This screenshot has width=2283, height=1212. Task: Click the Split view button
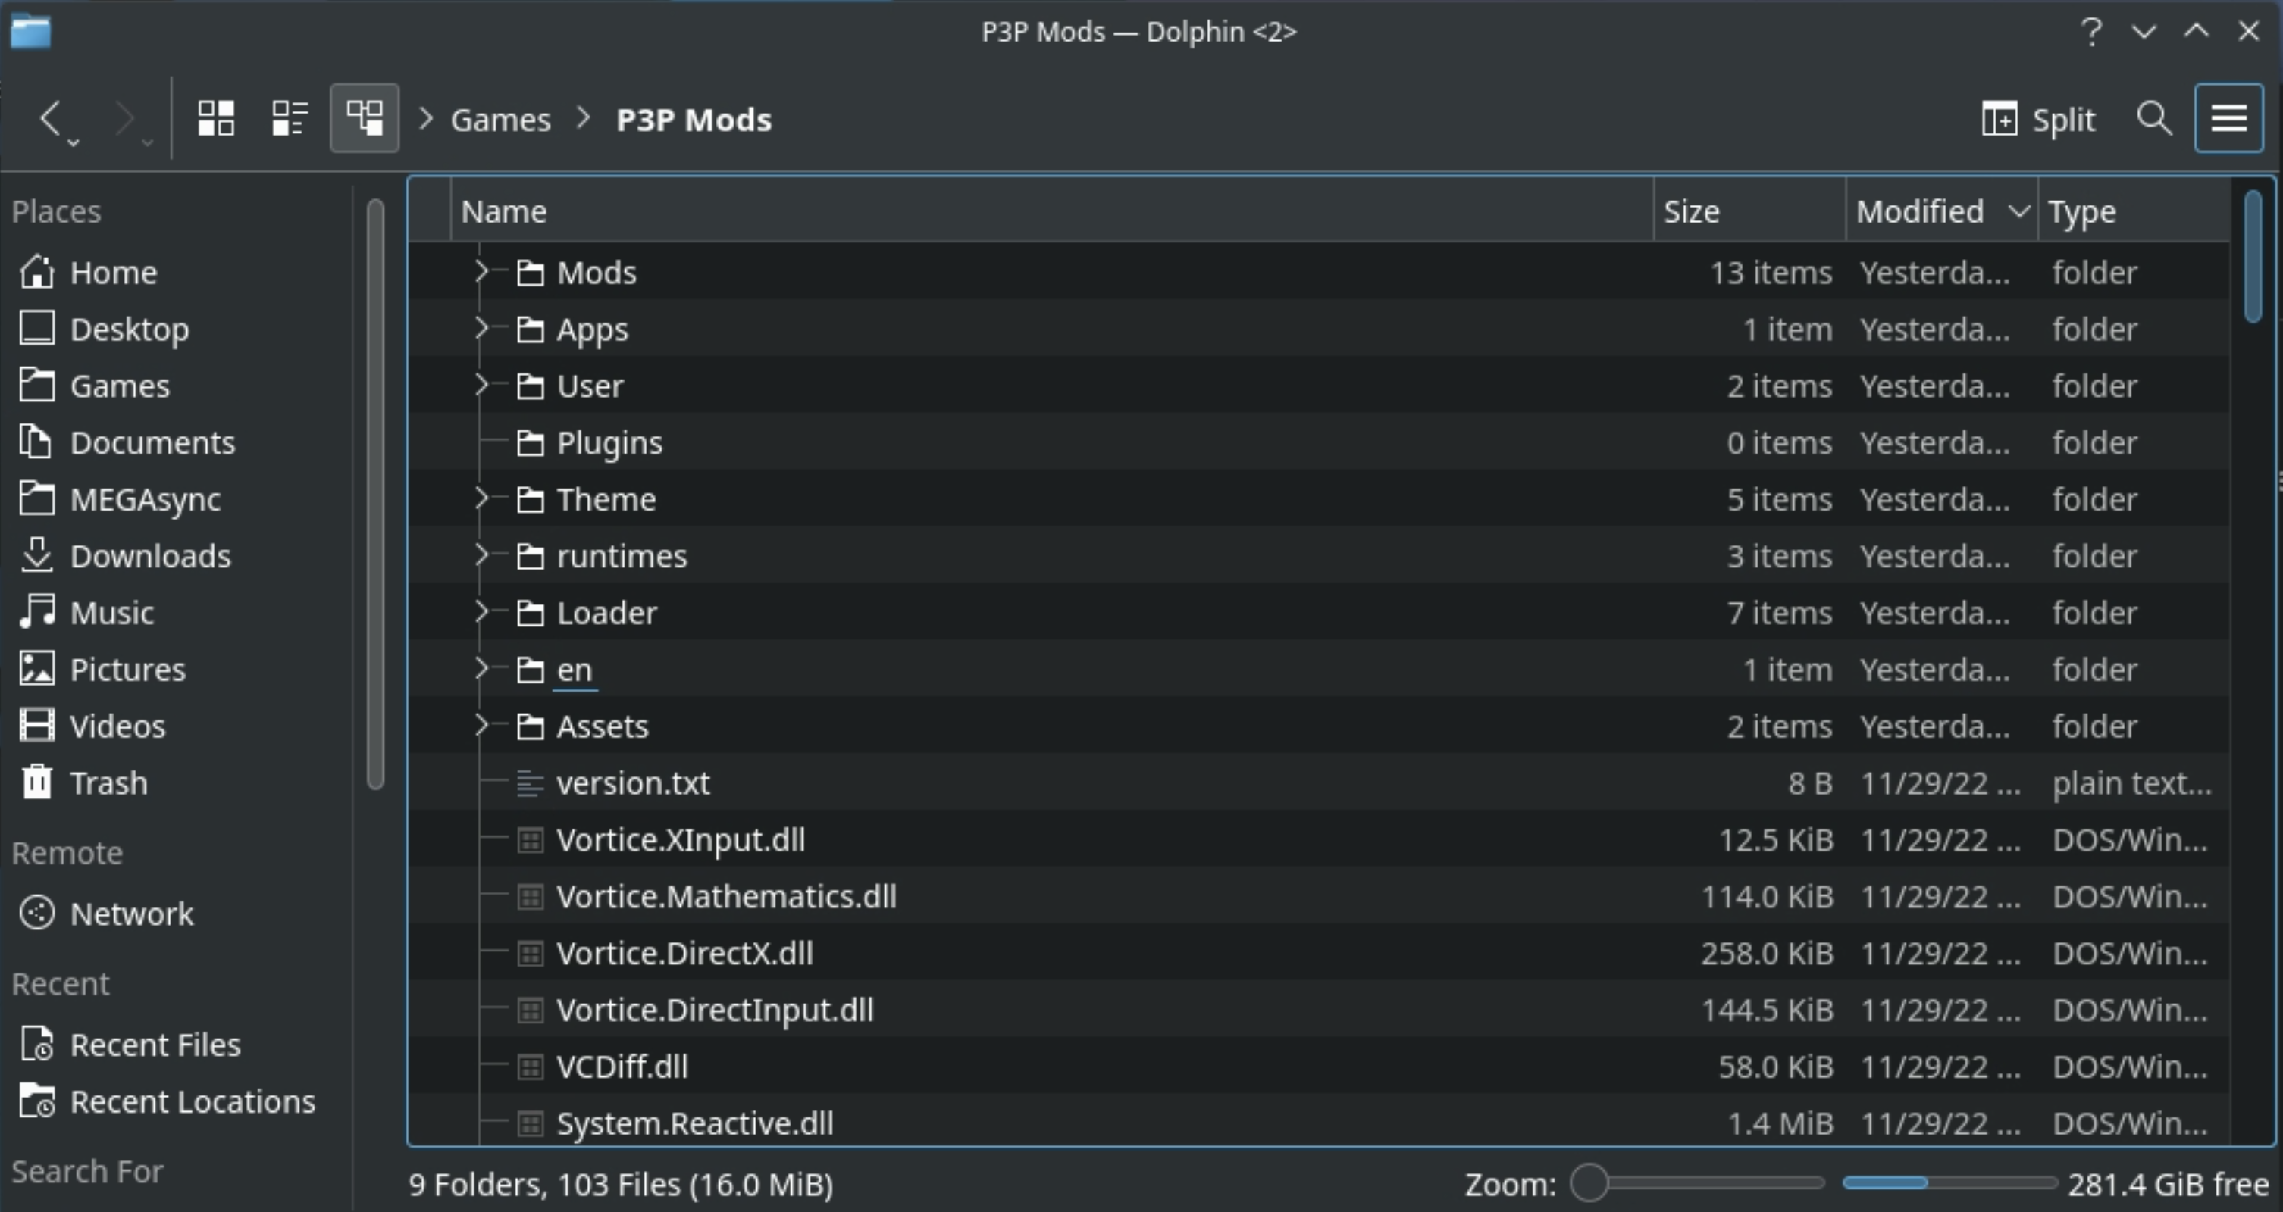(2037, 119)
